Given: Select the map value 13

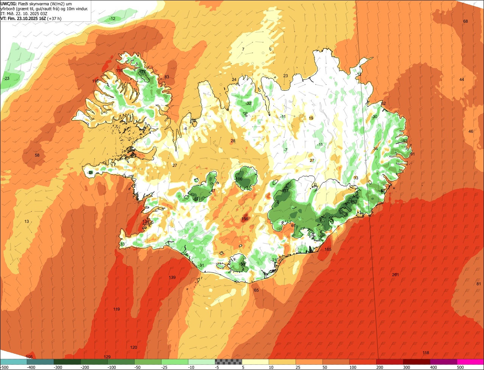Looking at the screenshot, I should point(26,221).
